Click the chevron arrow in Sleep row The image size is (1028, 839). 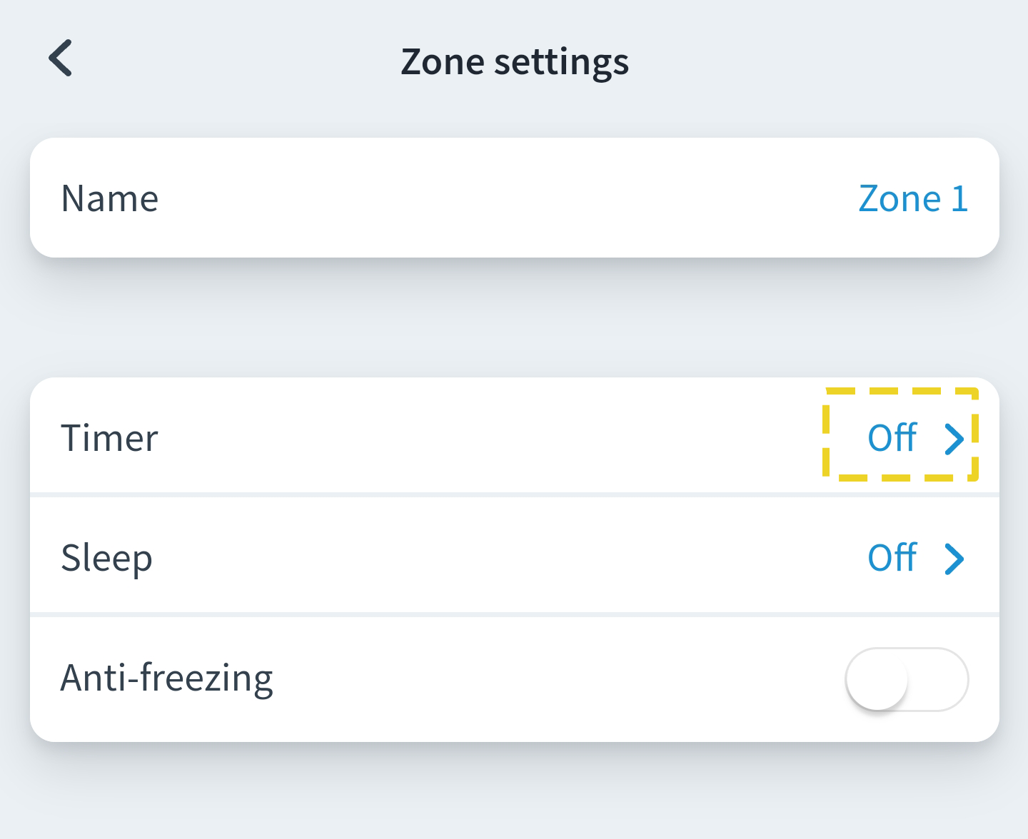[954, 559]
